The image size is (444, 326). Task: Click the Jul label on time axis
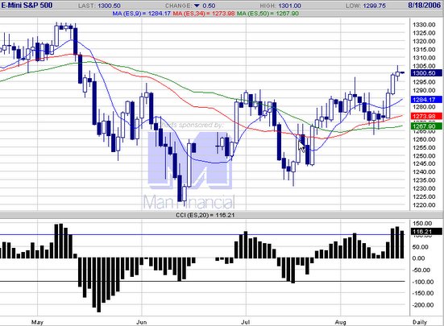[246, 322]
